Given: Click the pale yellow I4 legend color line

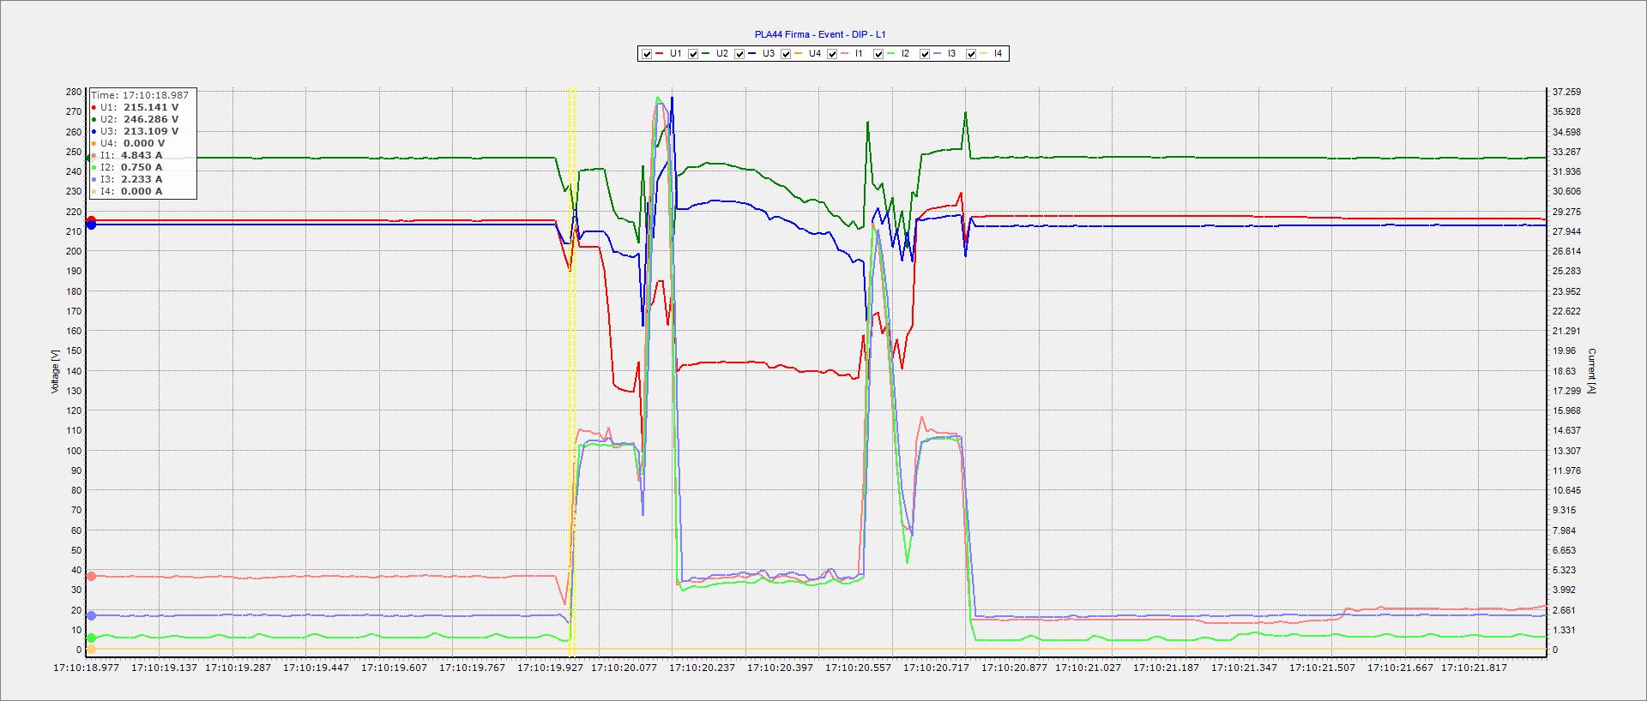Looking at the screenshot, I should click(984, 54).
